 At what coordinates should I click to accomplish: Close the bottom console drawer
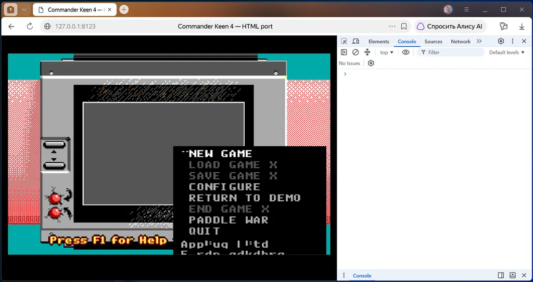click(524, 275)
